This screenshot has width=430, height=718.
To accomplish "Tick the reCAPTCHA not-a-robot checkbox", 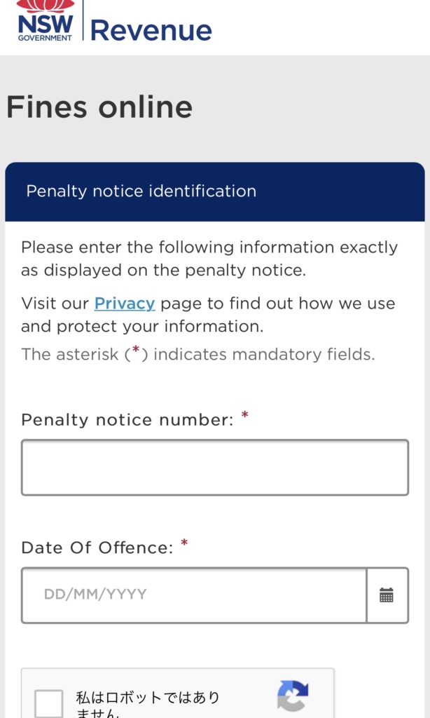I will (x=49, y=704).
